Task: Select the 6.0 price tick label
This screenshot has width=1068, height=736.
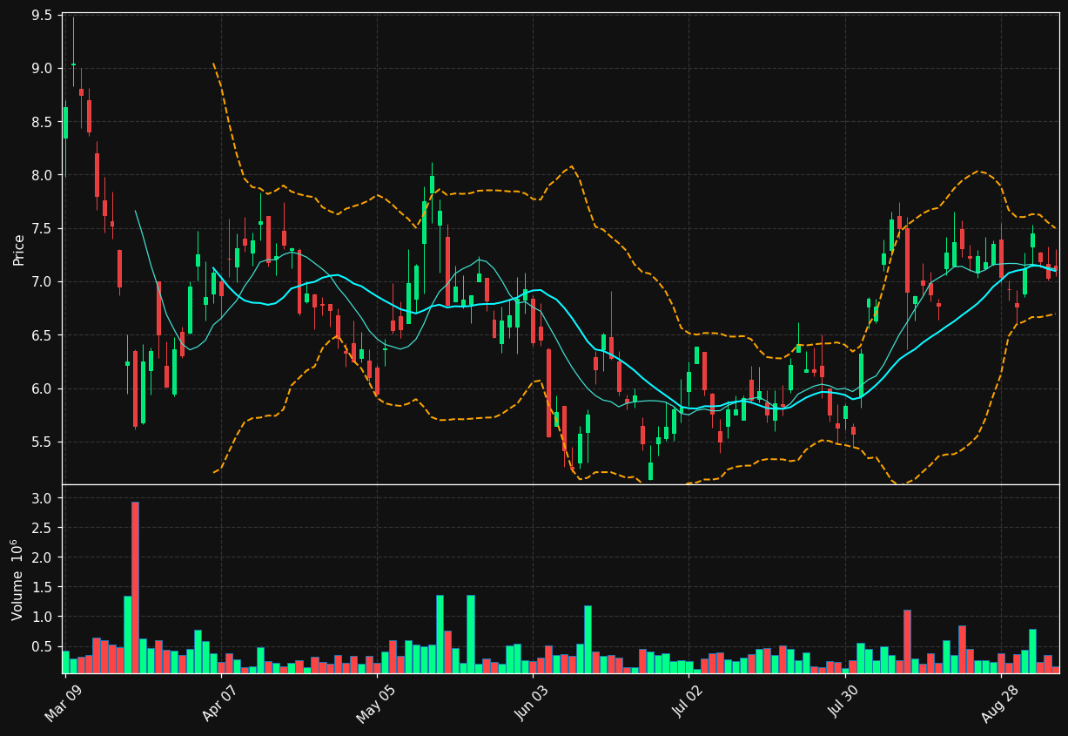Action: tap(44, 388)
